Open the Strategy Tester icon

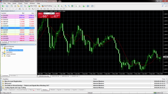click(25, 6)
